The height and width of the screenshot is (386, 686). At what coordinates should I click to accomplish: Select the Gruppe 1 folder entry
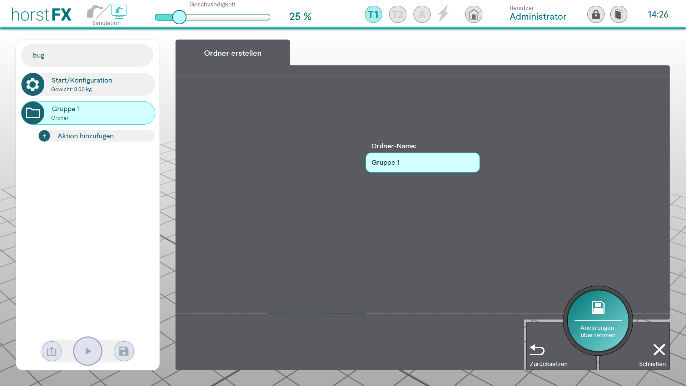(88, 113)
